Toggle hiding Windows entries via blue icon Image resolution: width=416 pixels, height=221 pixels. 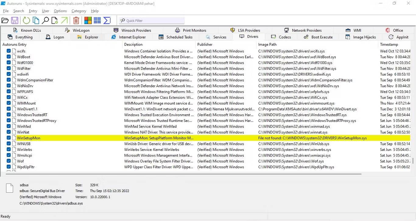point(97,20)
